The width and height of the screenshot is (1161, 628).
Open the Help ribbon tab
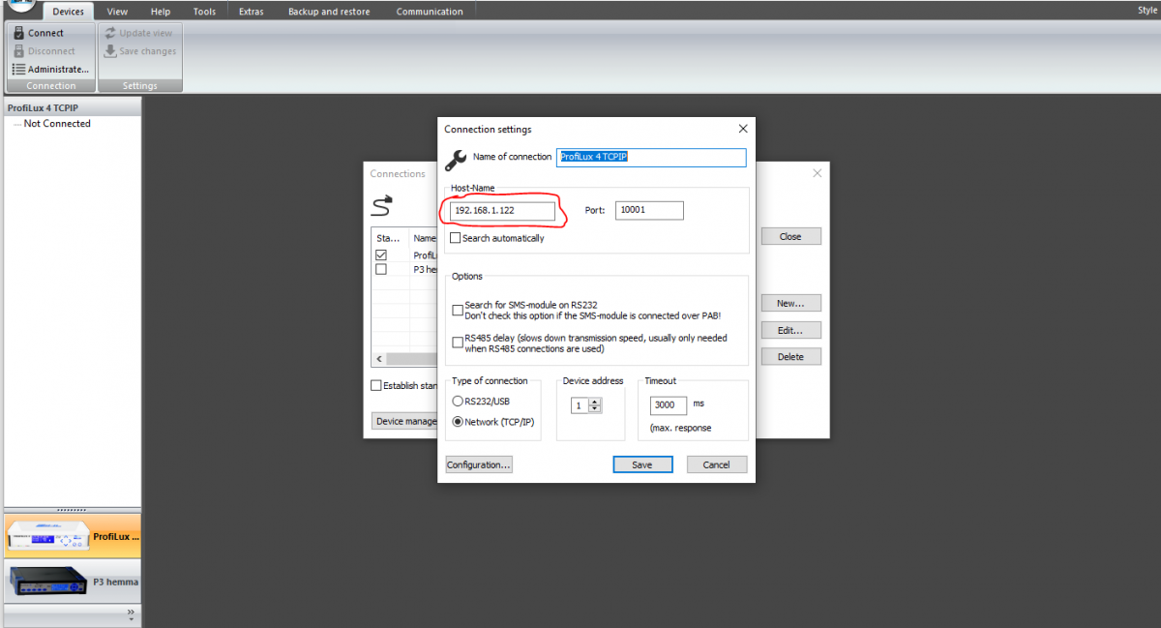[161, 12]
